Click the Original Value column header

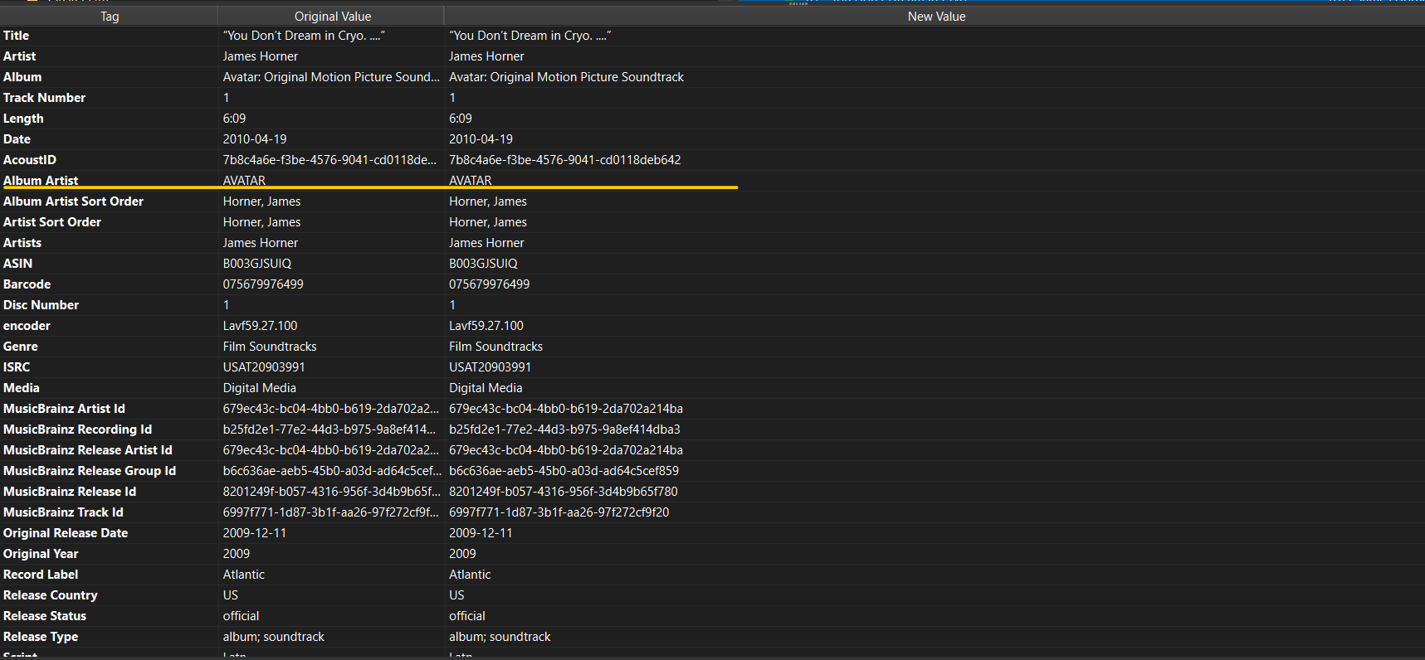click(332, 17)
